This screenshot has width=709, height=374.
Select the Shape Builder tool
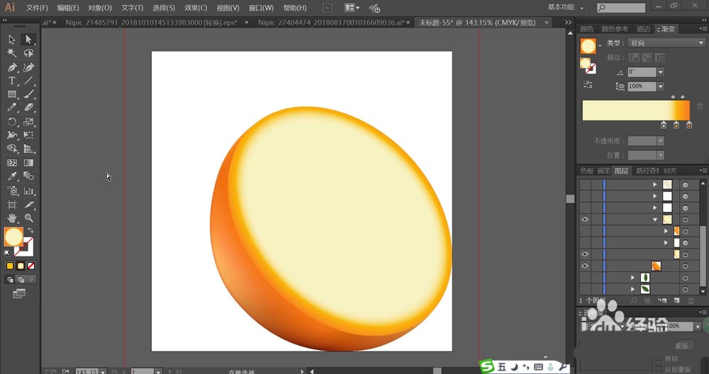coord(12,149)
